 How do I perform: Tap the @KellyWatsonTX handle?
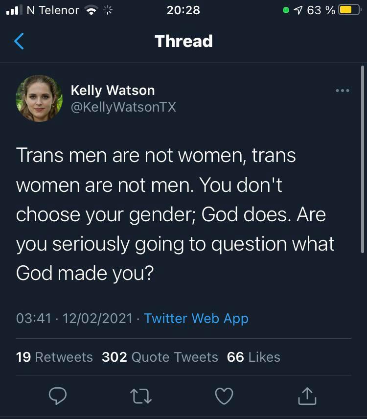[x=123, y=107]
